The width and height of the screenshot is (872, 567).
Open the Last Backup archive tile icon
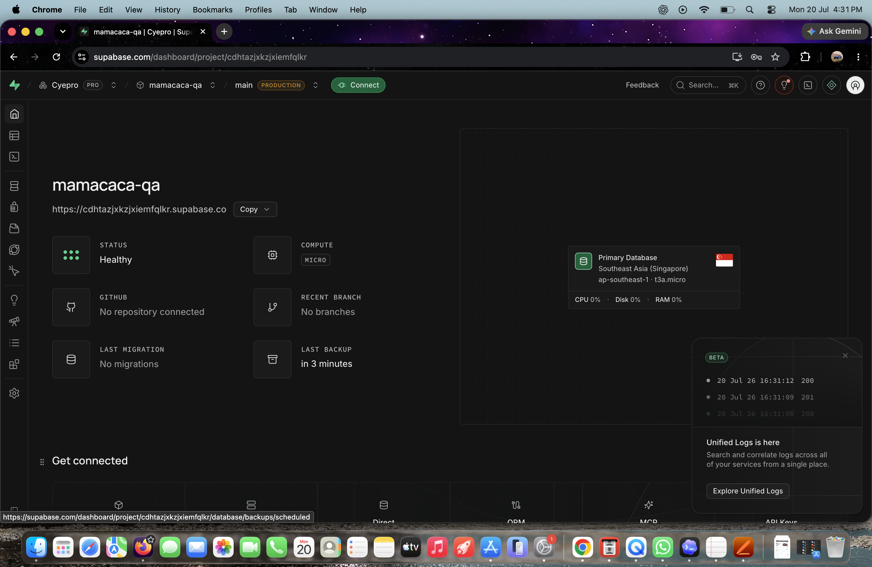pyautogui.click(x=272, y=359)
